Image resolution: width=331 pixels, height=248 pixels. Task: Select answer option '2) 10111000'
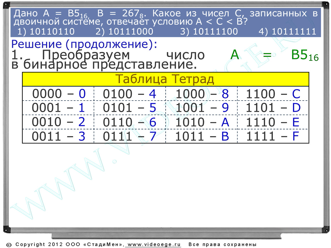coord(124,32)
